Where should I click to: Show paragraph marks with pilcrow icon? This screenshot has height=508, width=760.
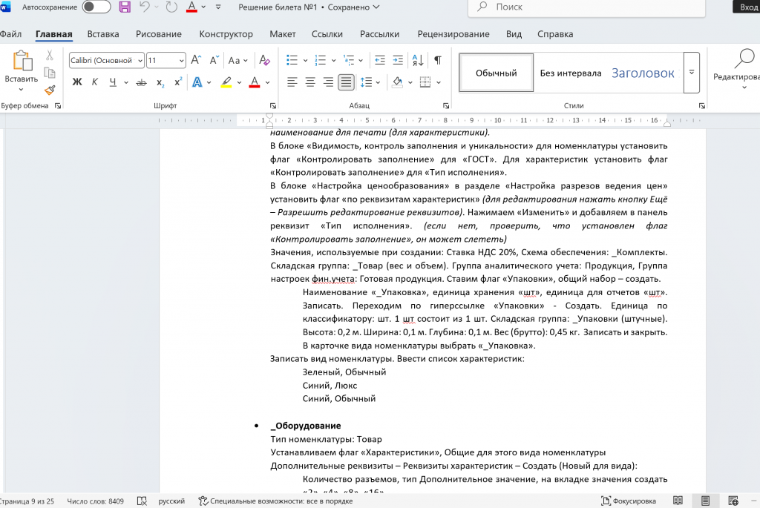[x=438, y=60]
